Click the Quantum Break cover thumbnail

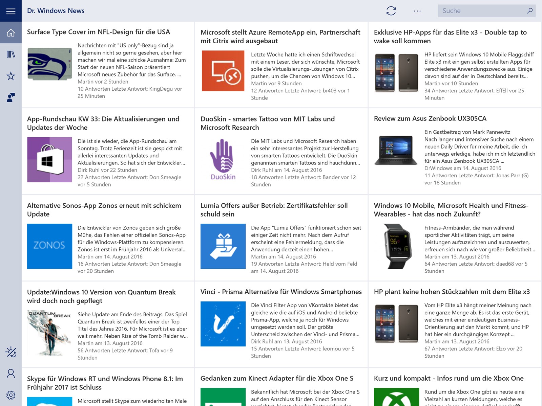point(49,333)
